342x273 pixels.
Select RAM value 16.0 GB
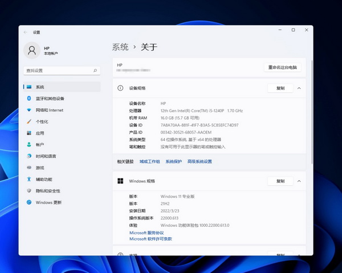pos(180,118)
